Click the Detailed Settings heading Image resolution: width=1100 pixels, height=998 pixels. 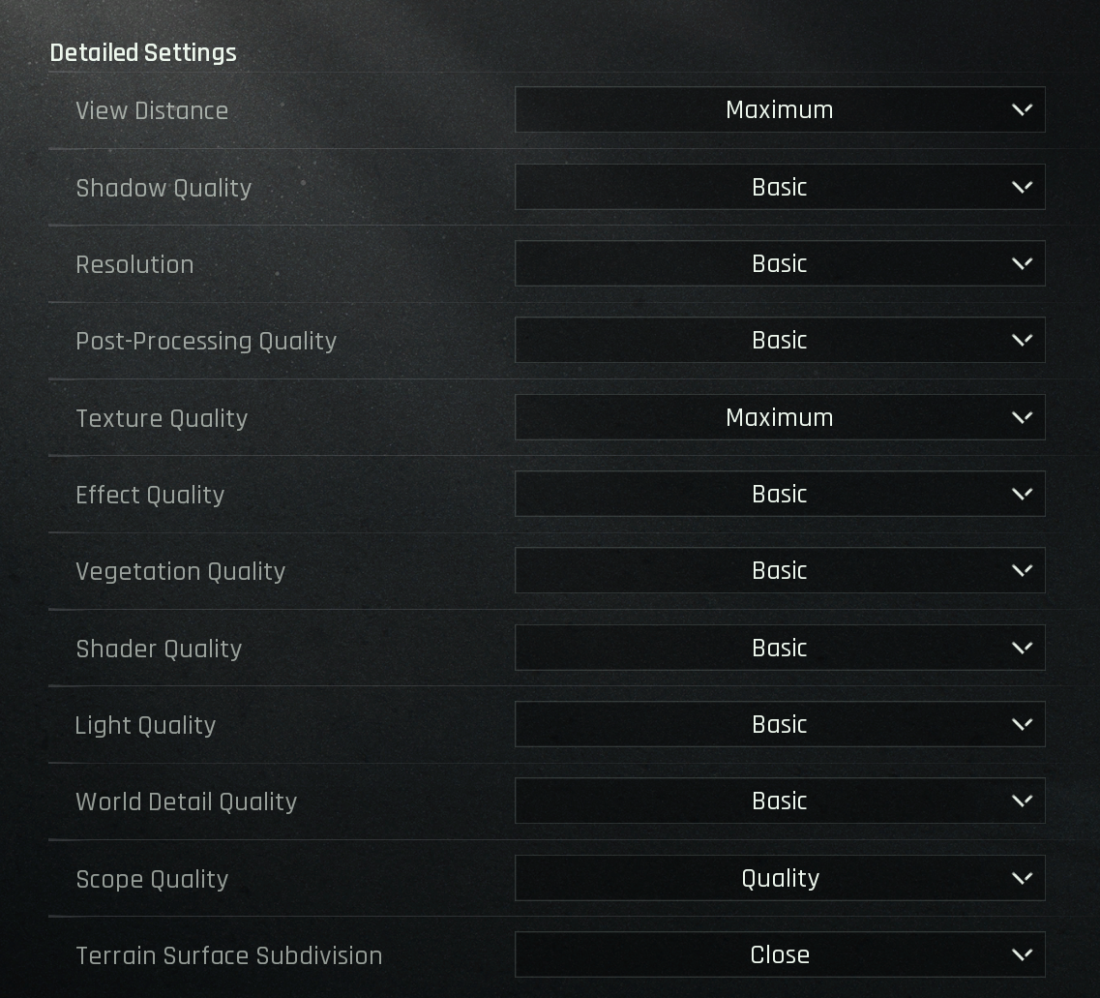[x=143, y=52]
